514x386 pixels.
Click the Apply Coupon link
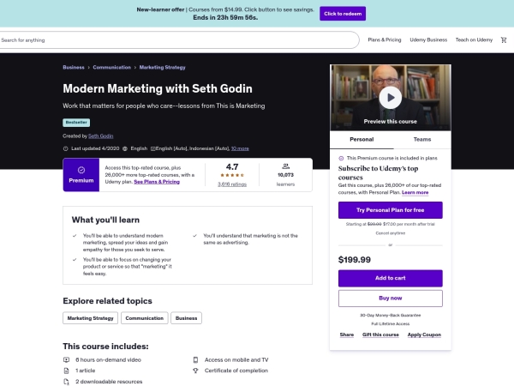pyautogui.click(x=424, y=335)
